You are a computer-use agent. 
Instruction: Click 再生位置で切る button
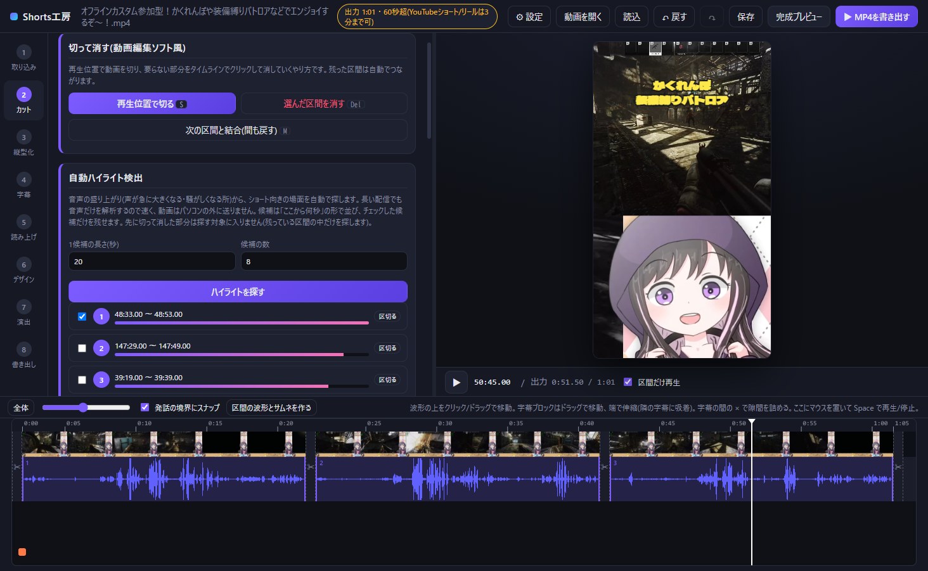(152, 103)
